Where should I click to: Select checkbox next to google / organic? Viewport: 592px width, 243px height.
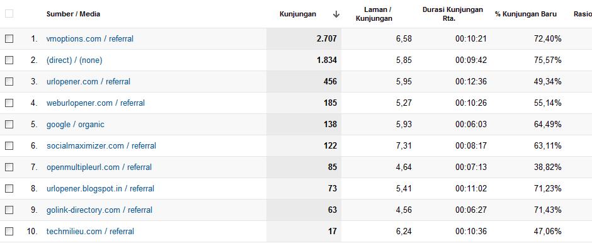click(9, 124)
